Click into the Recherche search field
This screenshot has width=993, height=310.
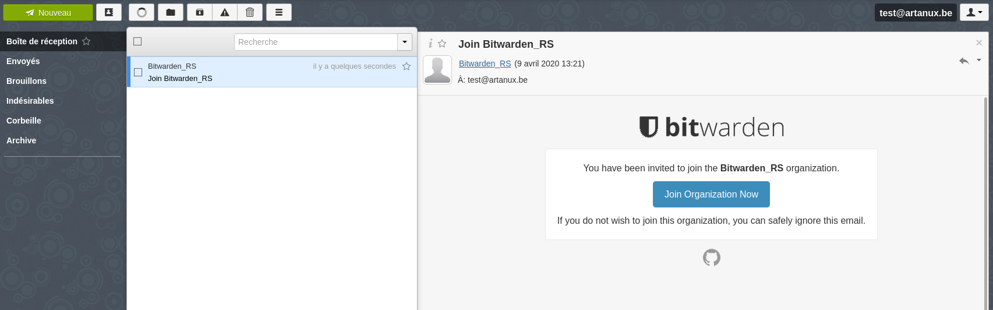[316, 42]
